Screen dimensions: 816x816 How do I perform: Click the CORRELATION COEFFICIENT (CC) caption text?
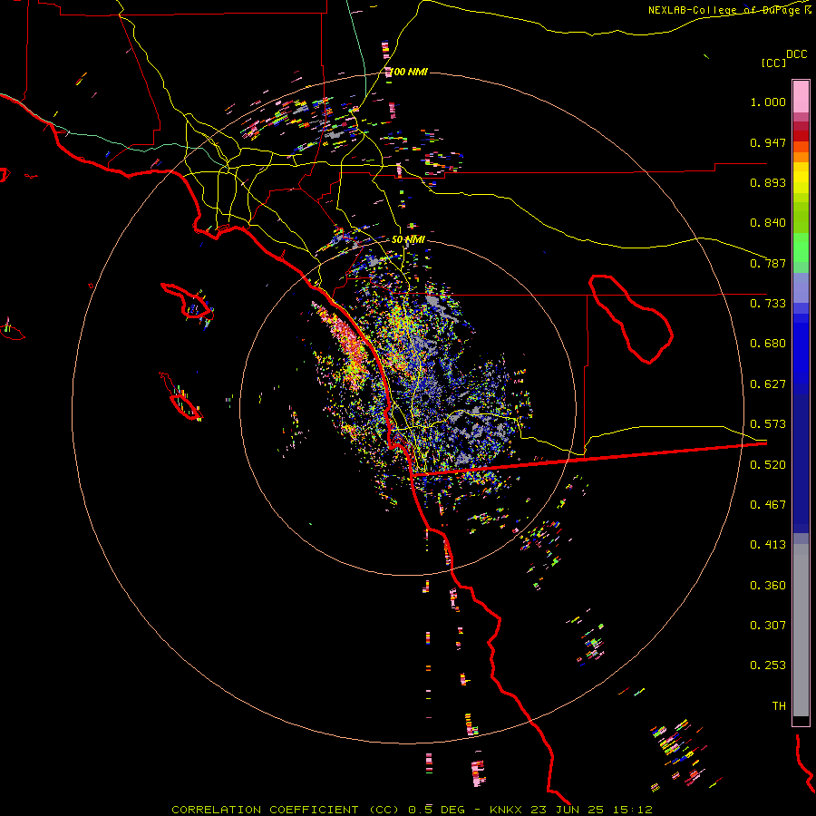[x=286, y=810]
